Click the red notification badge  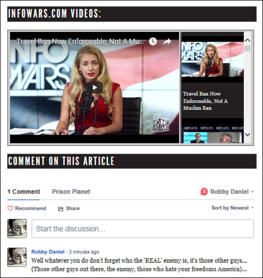pyautogui.click(x=204, y=192)
